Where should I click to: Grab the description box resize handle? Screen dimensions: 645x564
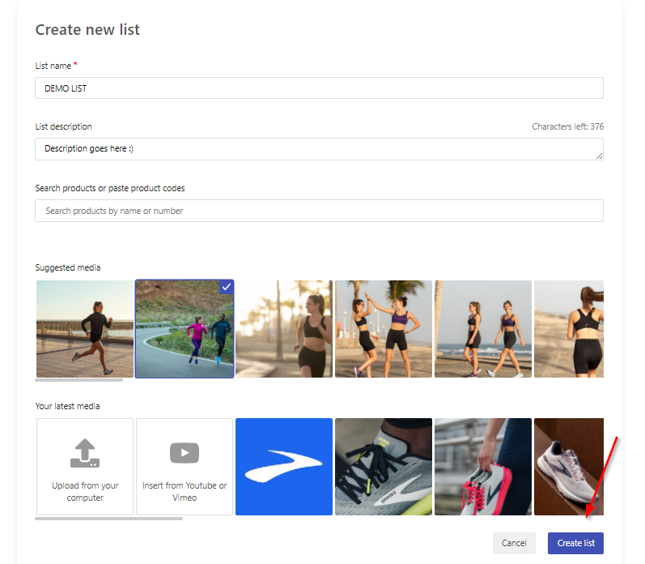[600, 156]
